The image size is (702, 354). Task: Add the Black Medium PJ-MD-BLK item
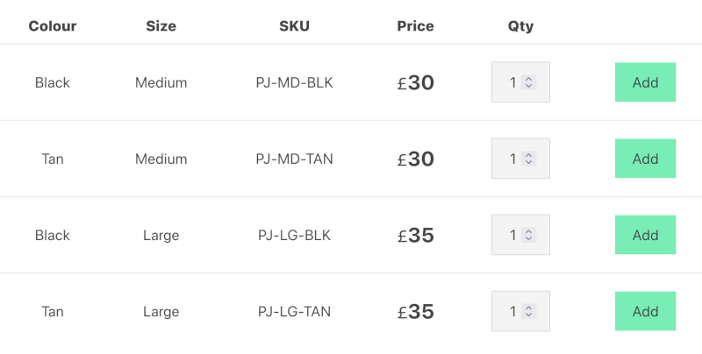coord(645,82)
